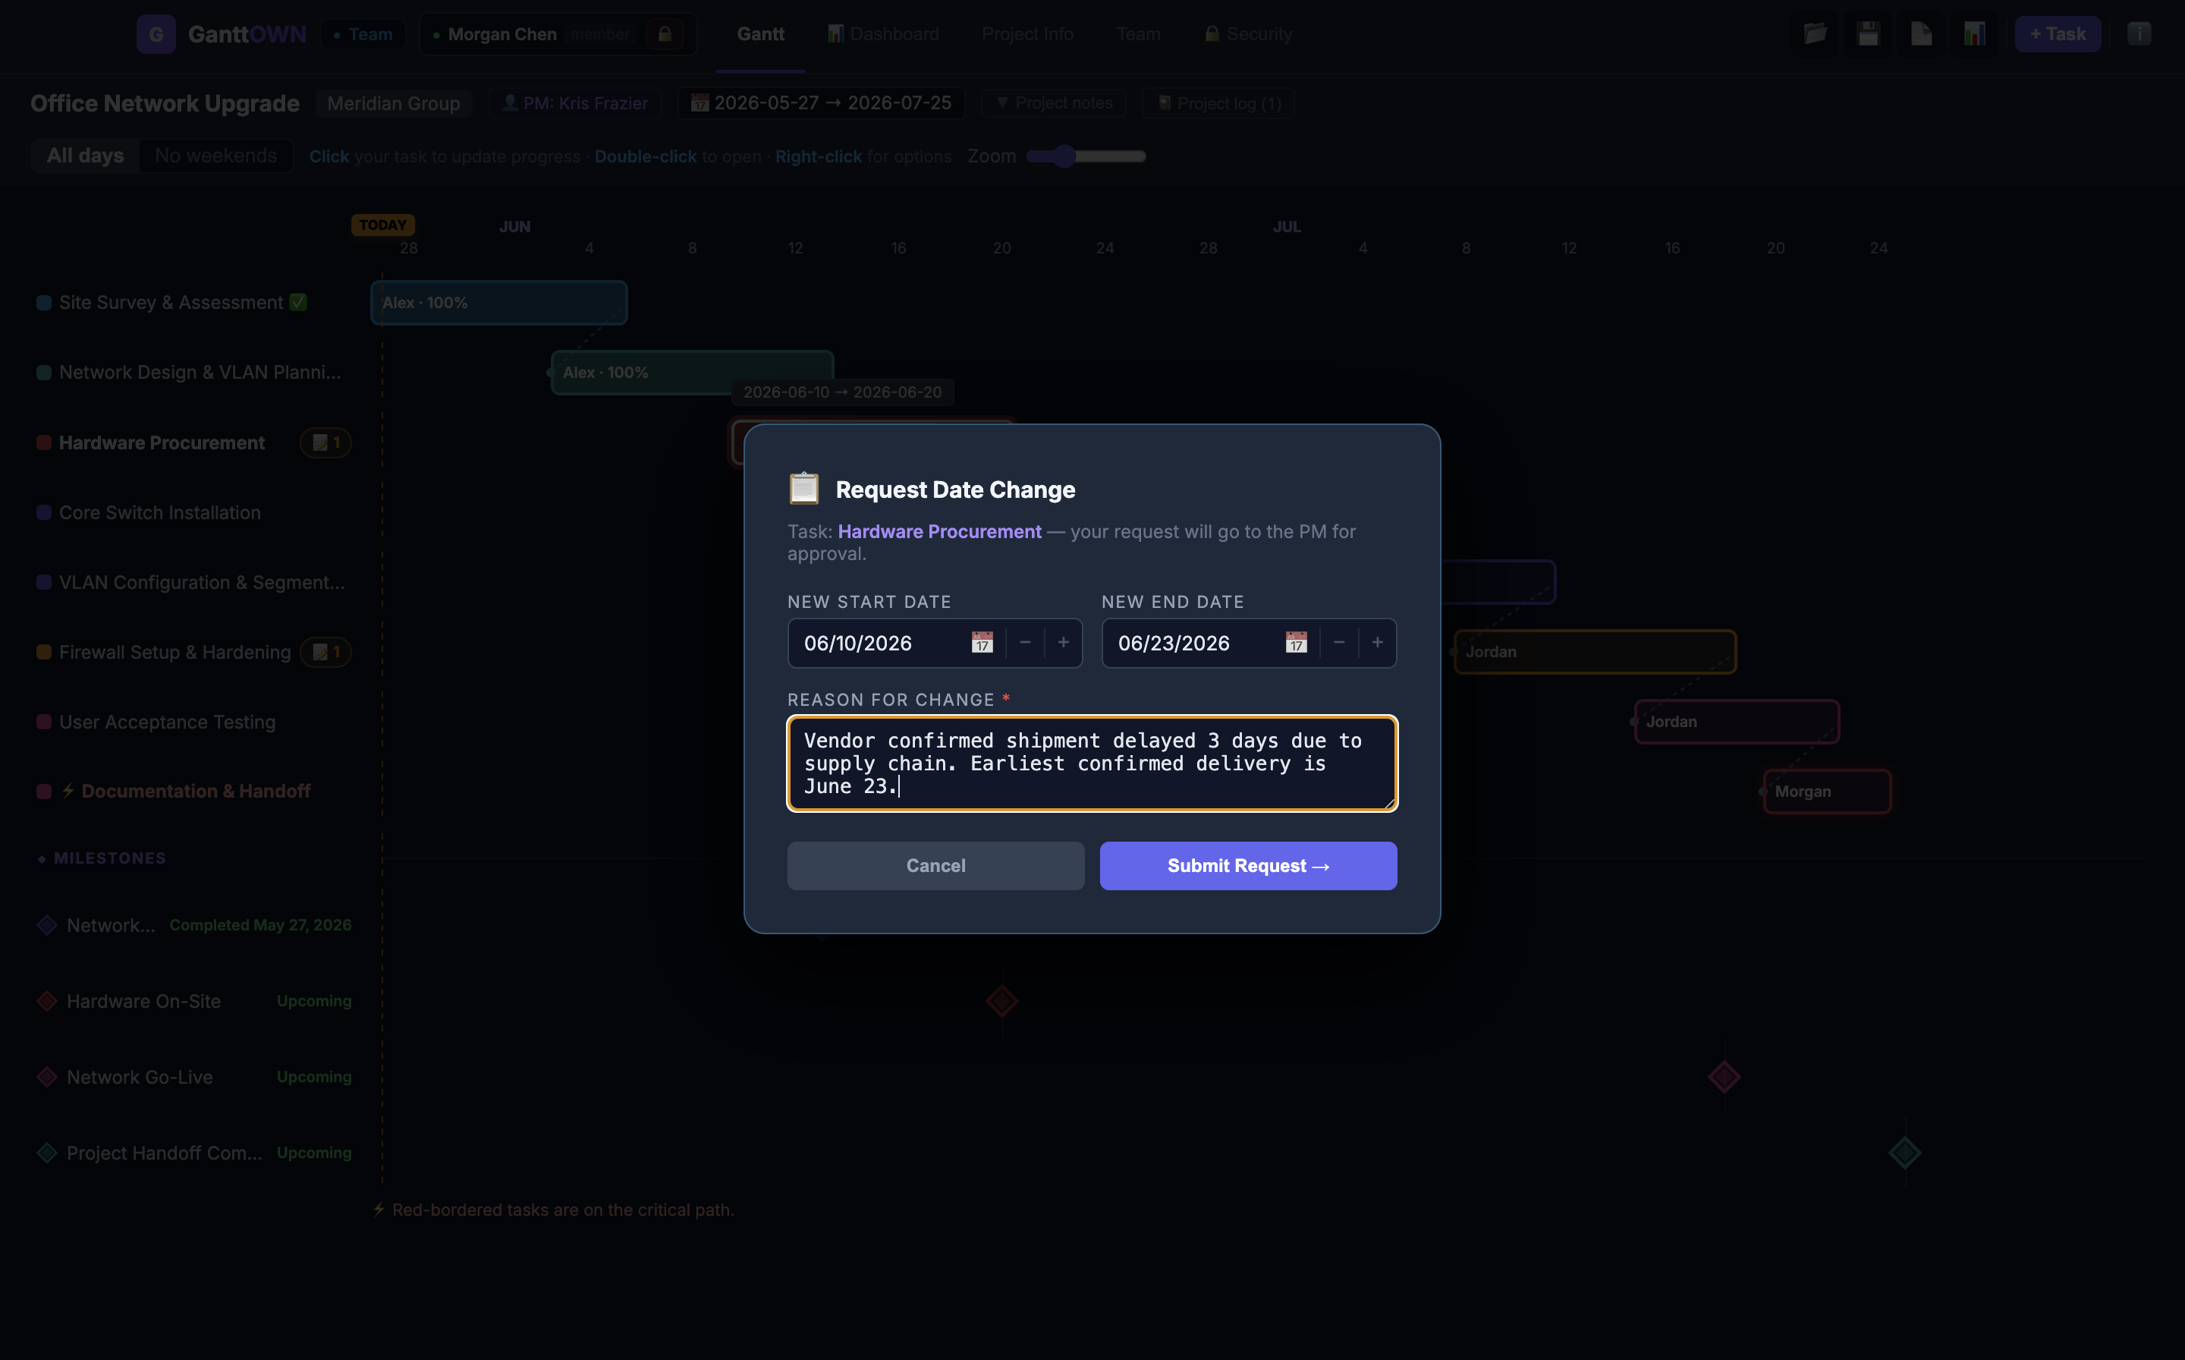Click the Hardware Procurement link in dialog
The height and width of the screenshot is (1360, 2185).
pos(940,531)
